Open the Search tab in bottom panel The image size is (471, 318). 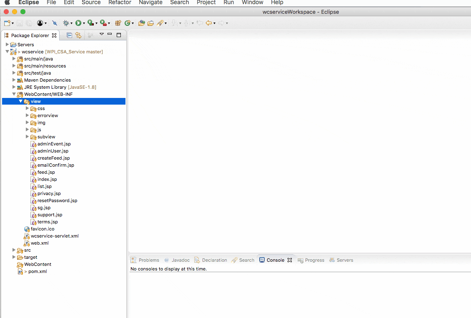pos(243,260)
